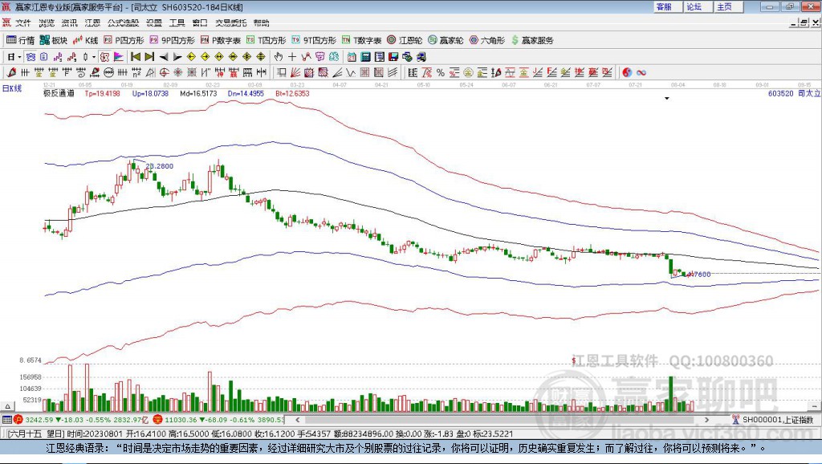Expand the candlestick type dropdown arrow
Screen dimensions: 822x464
click(x=94, y=57)
